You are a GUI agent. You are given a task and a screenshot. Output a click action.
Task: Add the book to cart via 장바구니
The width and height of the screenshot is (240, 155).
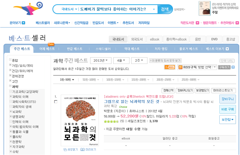coord(227,99)
